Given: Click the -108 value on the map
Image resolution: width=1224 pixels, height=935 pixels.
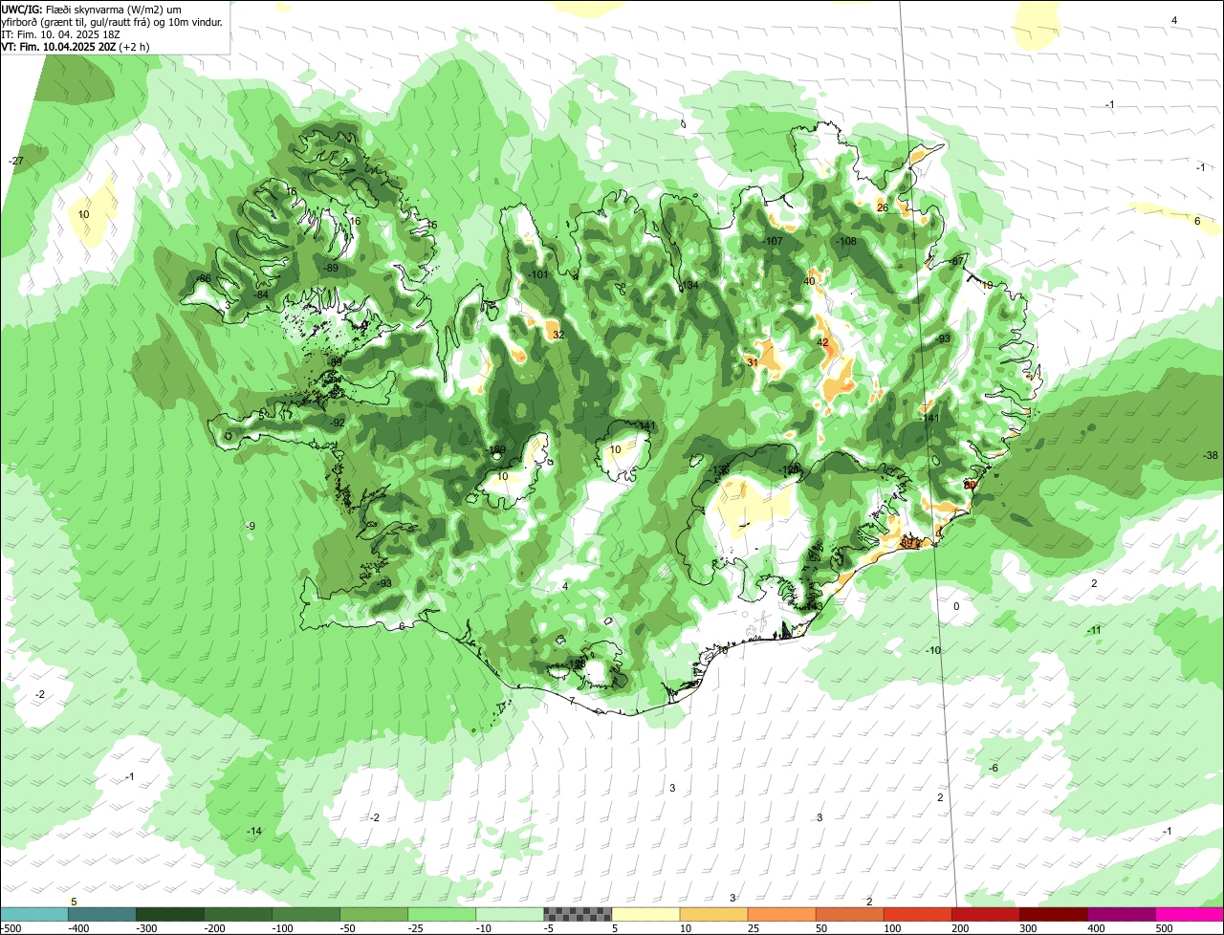Looking at the screenshot, I should coord(846,241).
